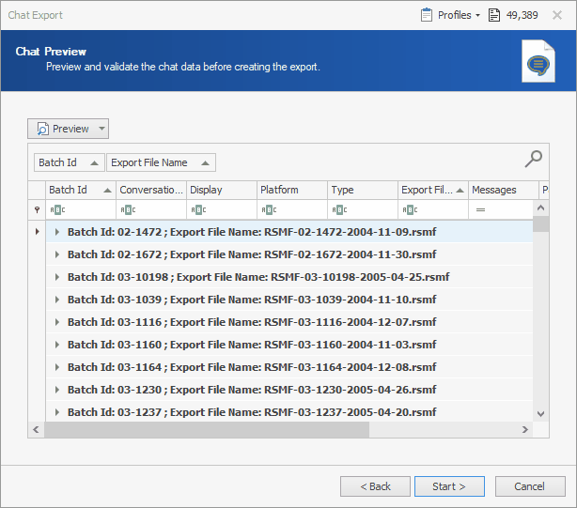Click the vertical scrollbar up arrow
This screenshot has height=508, width=577.
coord(540,208)
